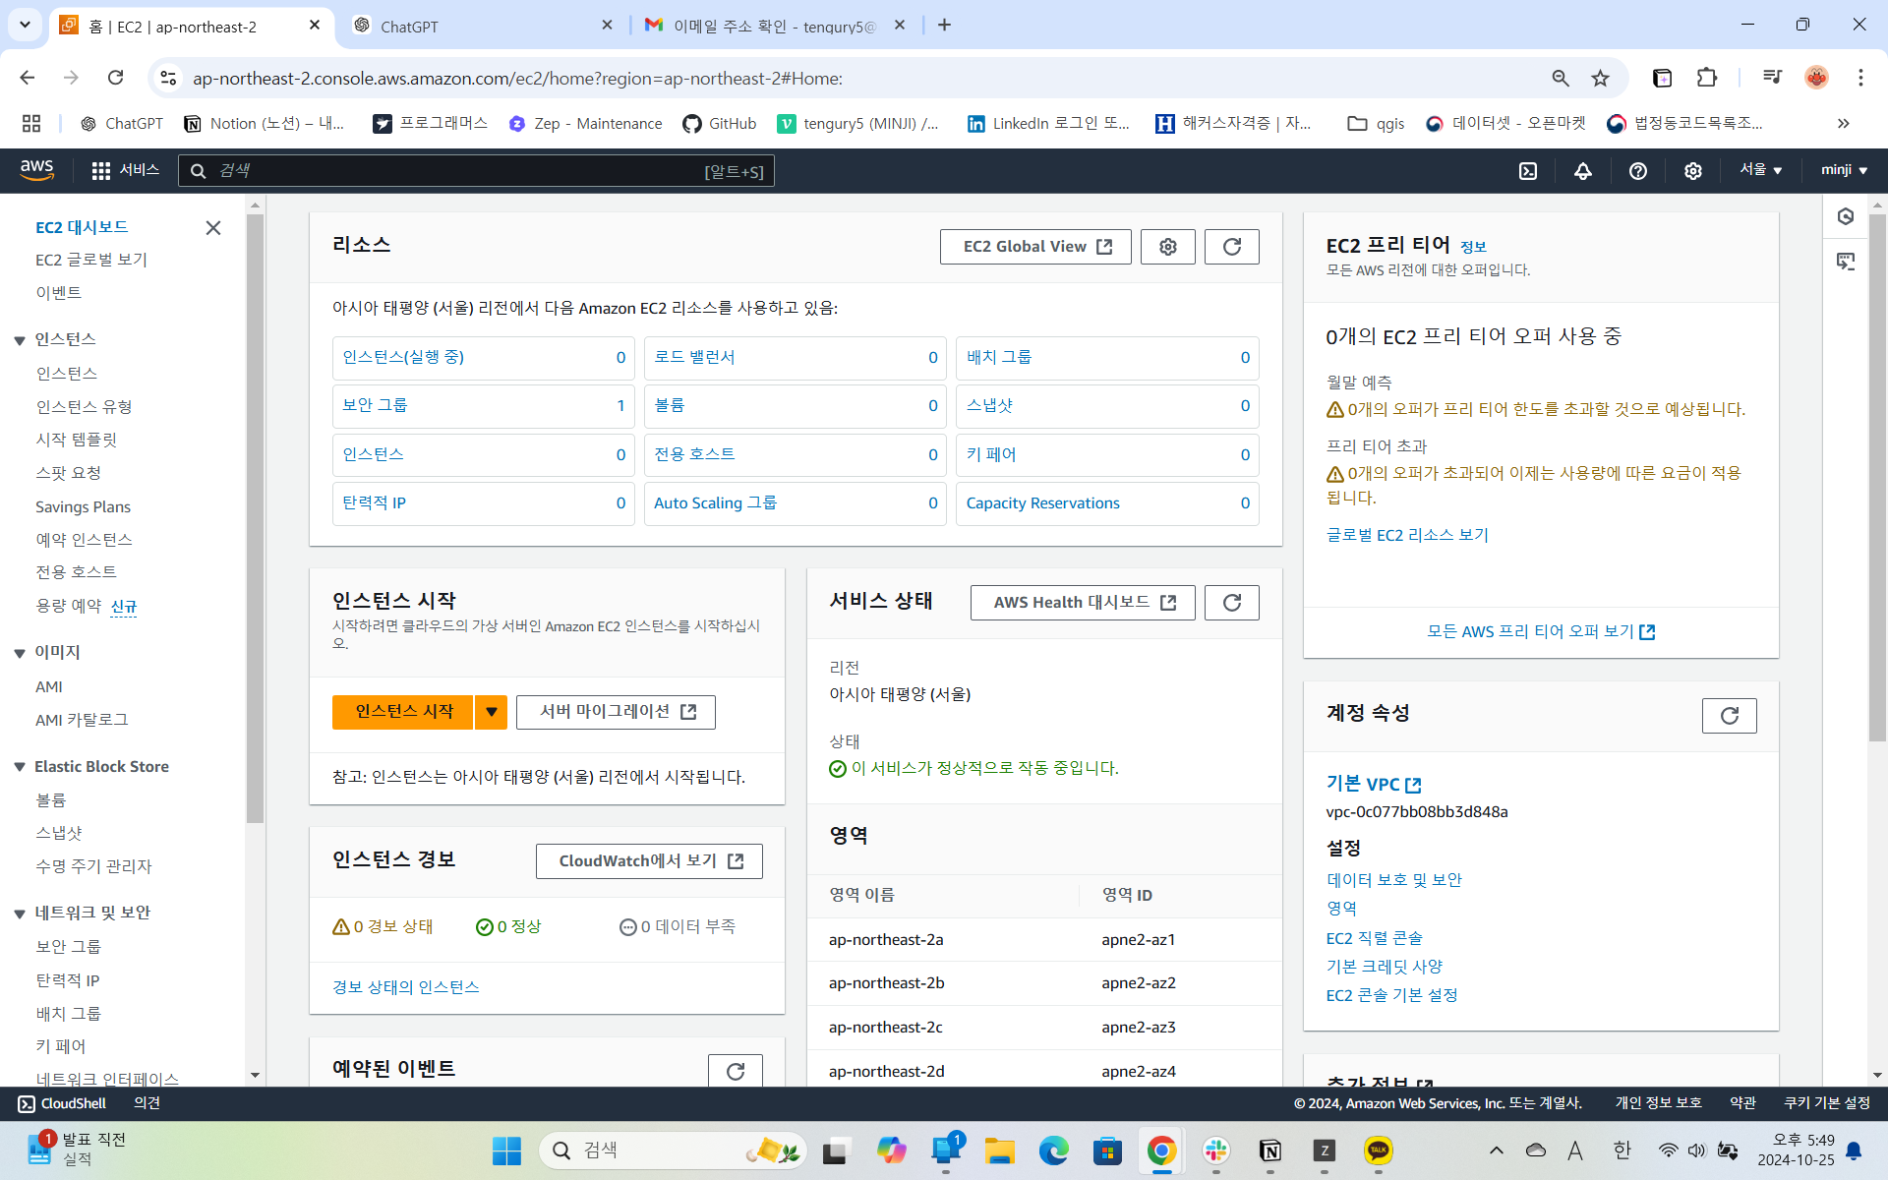Viewport: 1888px width, 1180px height.
Task: Open EC2 Global View button
Action: click(x=1035, y=247)
